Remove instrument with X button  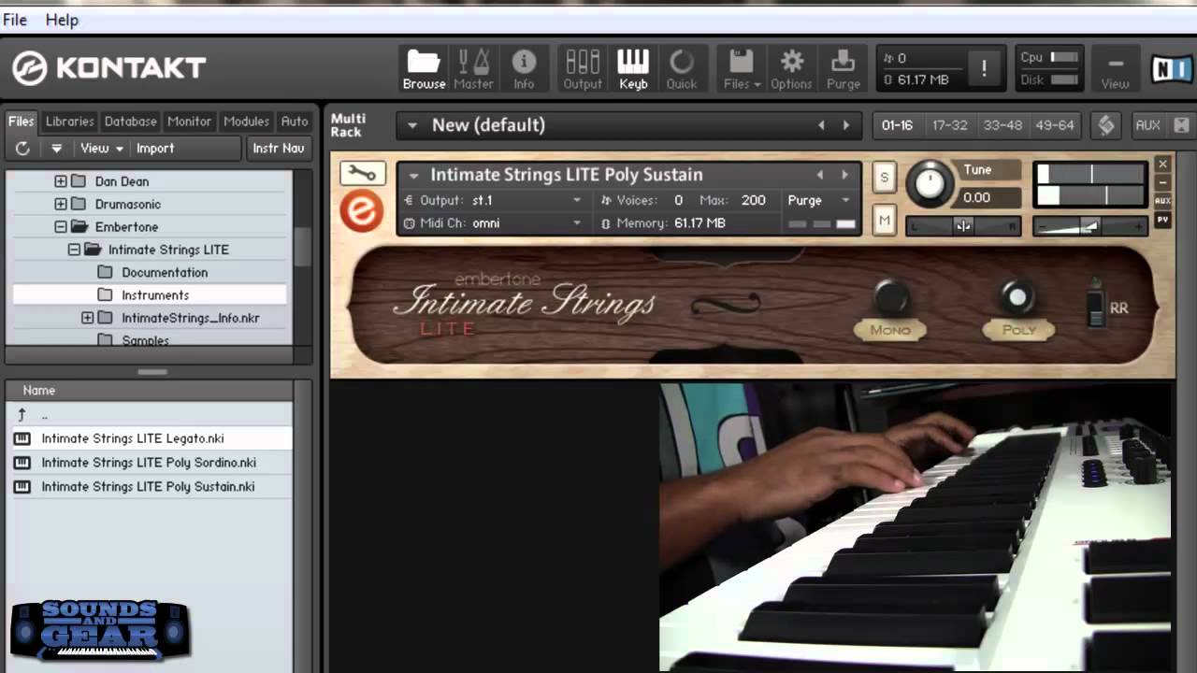pyautogui.click(x=1162, y=165)
